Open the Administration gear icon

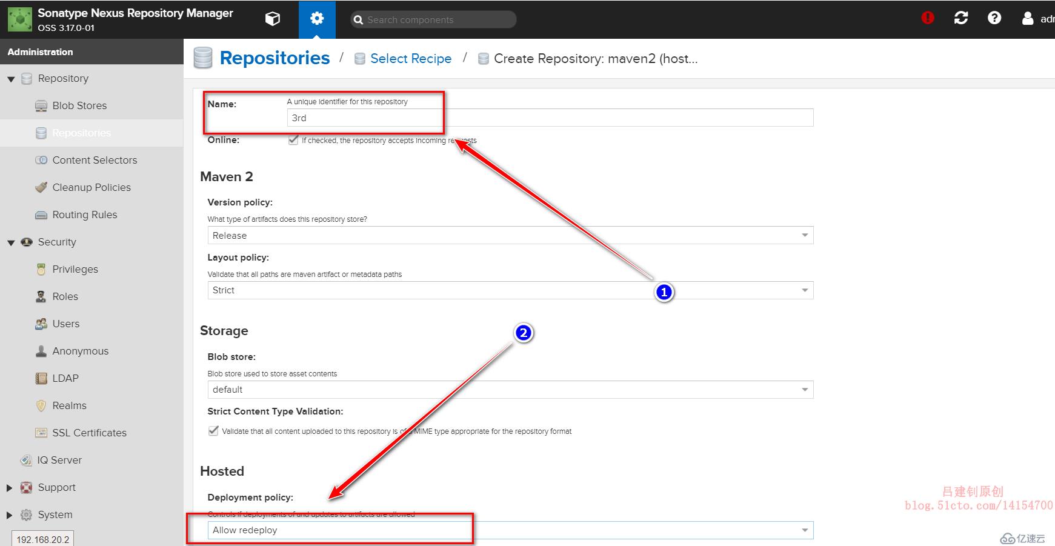pyautogui.click(x=317, y=19)
